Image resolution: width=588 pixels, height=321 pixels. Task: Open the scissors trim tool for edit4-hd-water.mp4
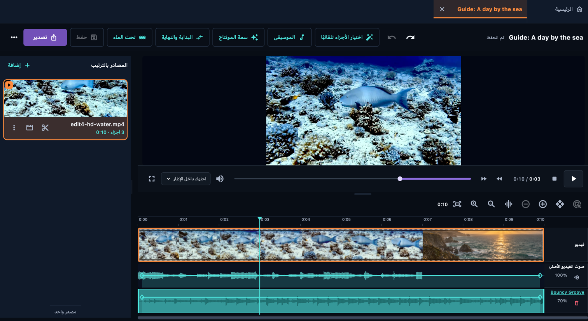point(45,128)
